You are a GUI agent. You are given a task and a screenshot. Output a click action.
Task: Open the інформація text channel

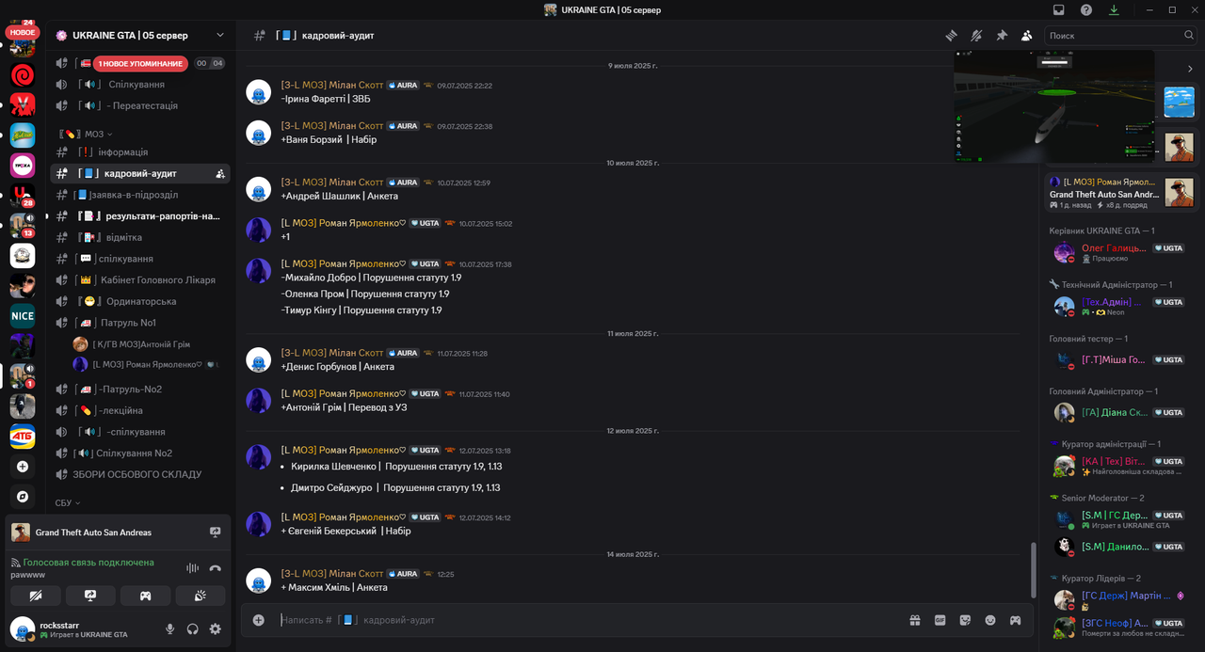(141, 151)
